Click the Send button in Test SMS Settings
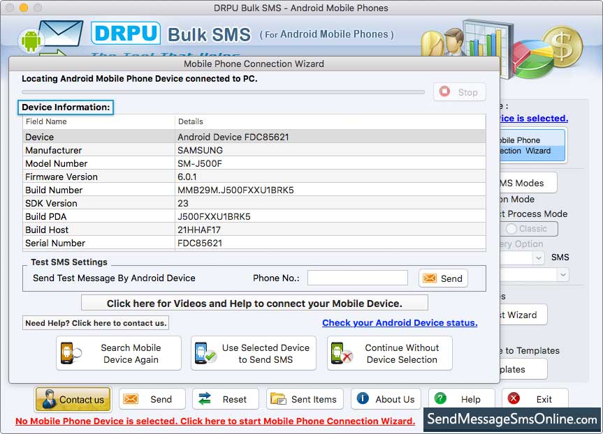The image size is (603, 434). [443, 278]
